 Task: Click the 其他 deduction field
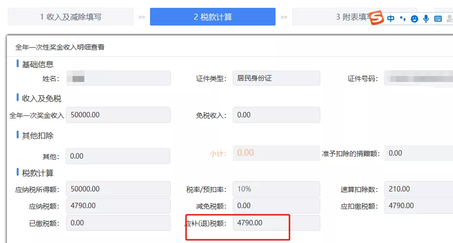118,156
